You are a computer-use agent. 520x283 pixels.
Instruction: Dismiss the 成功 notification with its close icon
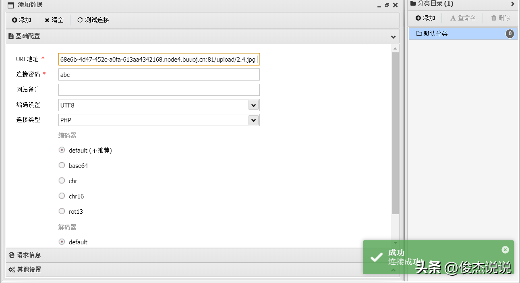click(505, 250)
